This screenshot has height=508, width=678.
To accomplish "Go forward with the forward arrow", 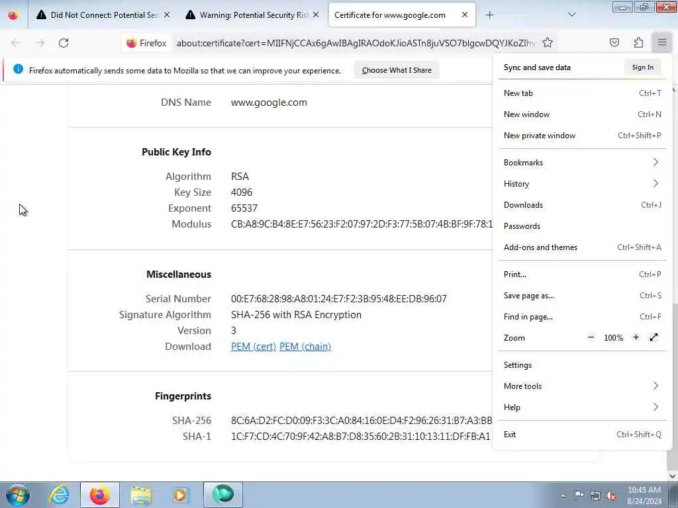I will coord(40,43).
